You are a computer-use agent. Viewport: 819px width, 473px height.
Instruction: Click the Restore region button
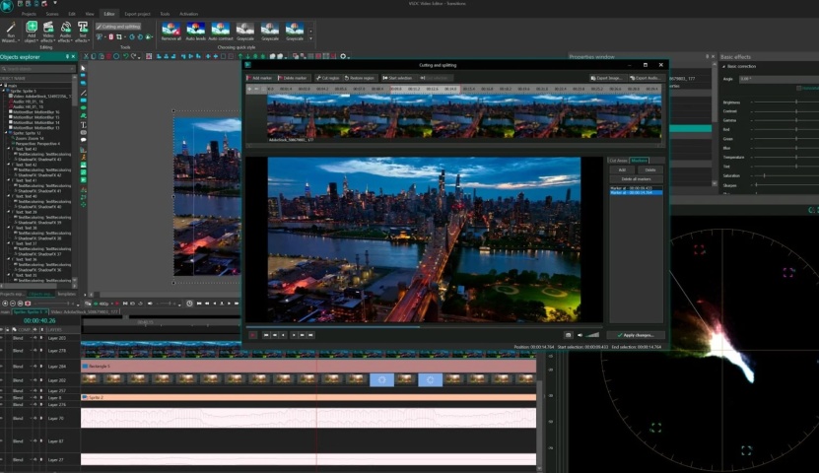click(360, 78)
